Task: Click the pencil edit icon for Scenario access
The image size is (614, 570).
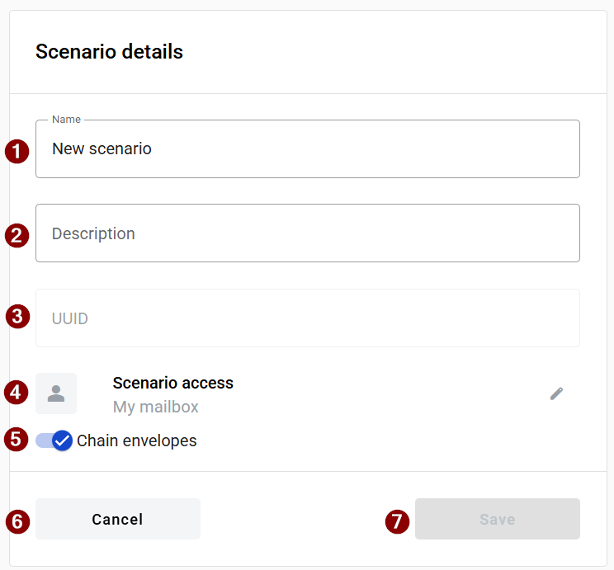Action: (556, 393)
